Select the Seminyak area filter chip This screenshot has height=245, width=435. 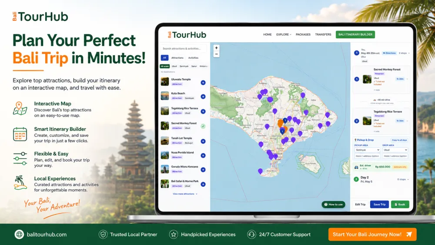(184, 66)
